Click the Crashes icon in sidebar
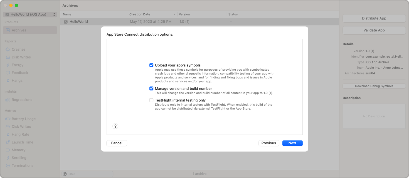The image size is (409, 178). (8, 49)
